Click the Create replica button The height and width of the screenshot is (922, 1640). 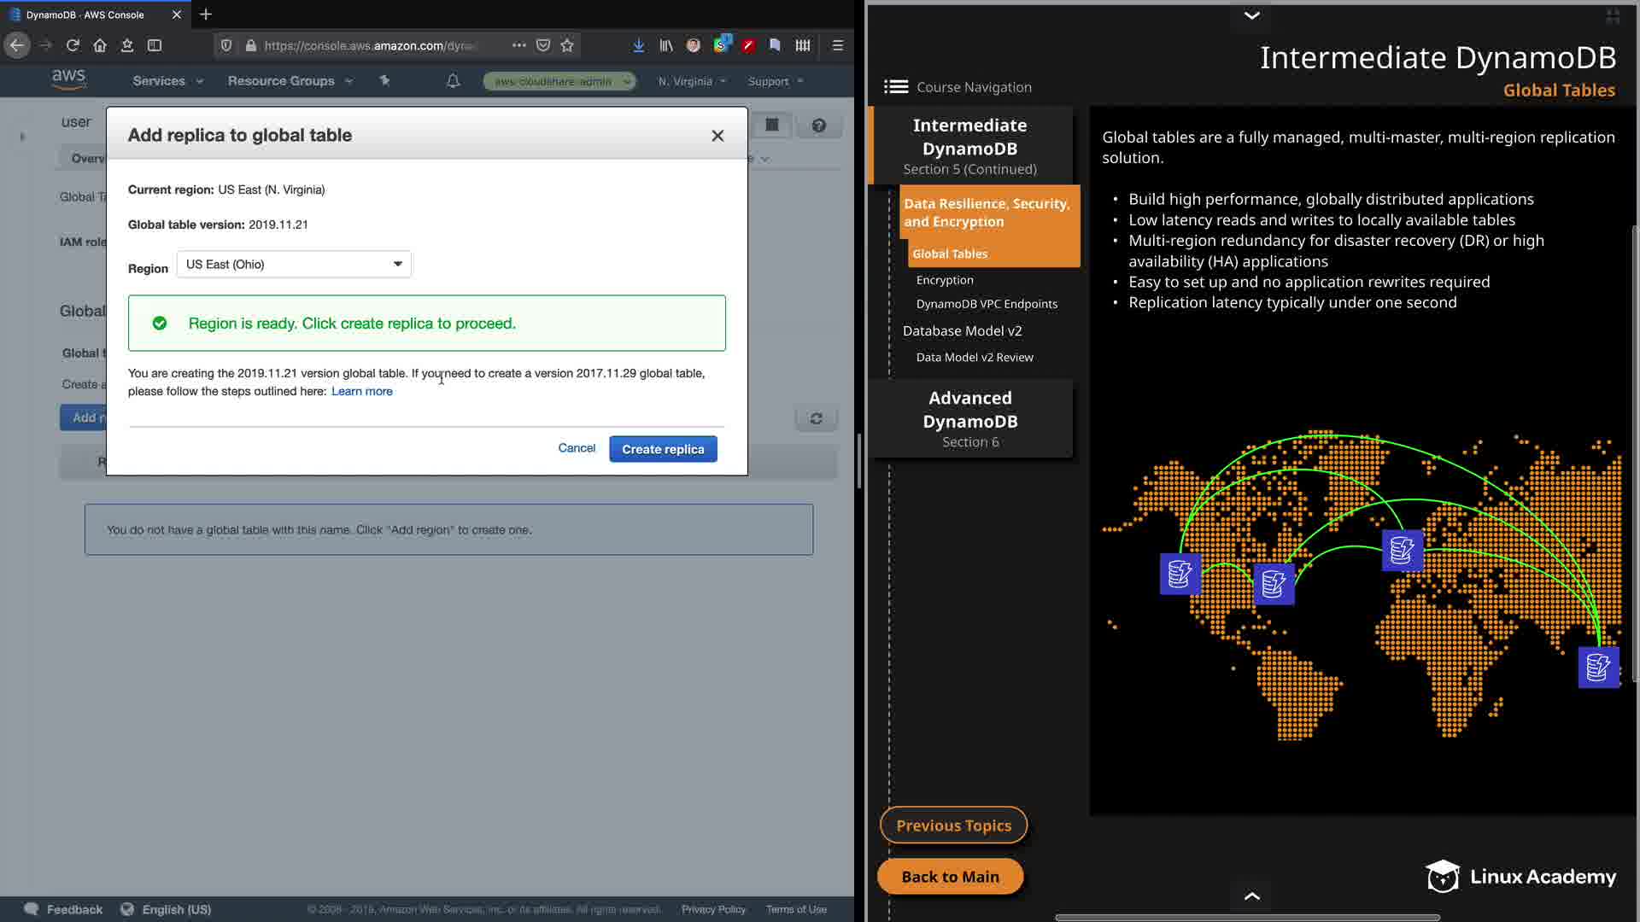(x=663, y=449)
